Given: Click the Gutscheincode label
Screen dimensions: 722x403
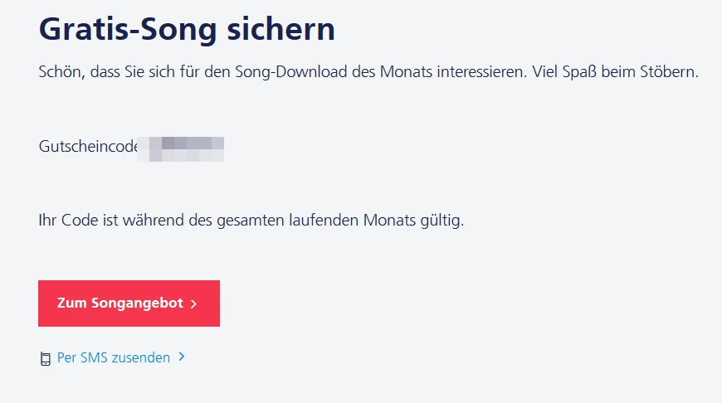Looking at the screenshot, I should [87, 147].
